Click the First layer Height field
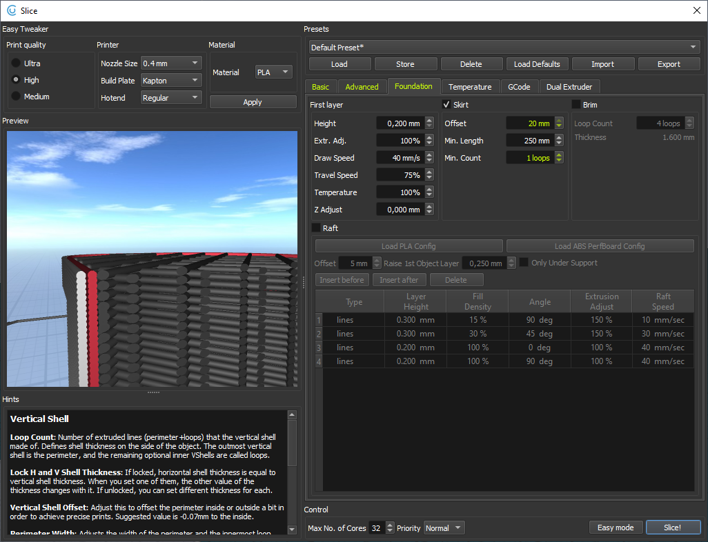This screenshot has height=542, width=708. 400,123
